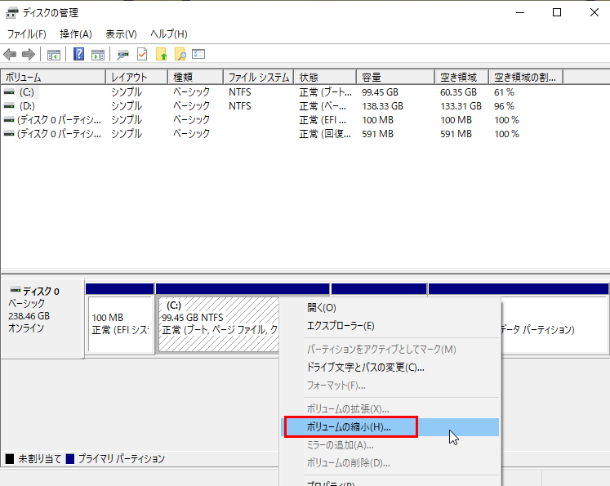Click the black 未割り当て legend swatch
The height and width of the screenshot is (486, 610).
(10, 459)
